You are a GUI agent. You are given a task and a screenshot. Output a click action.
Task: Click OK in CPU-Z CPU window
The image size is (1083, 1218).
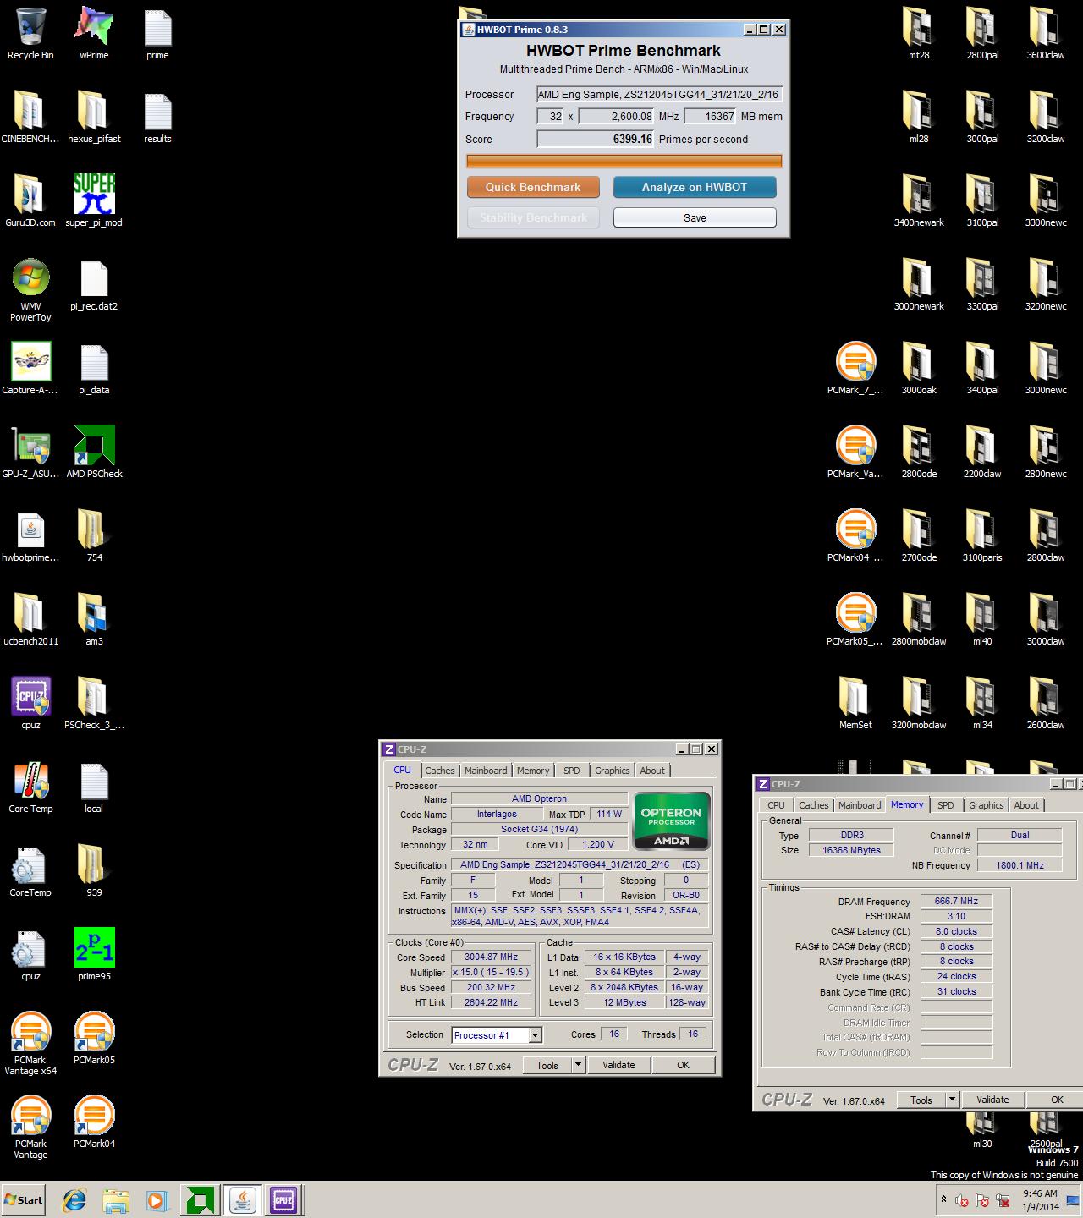click(x=684, y=1066)
